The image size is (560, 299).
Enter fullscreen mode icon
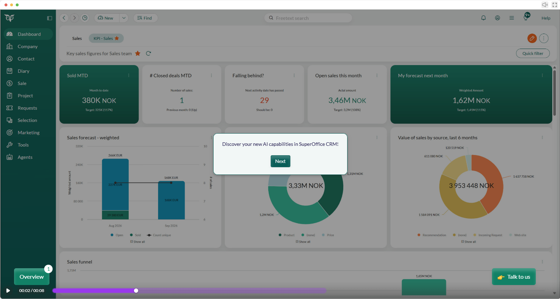[x=554, y=5]
